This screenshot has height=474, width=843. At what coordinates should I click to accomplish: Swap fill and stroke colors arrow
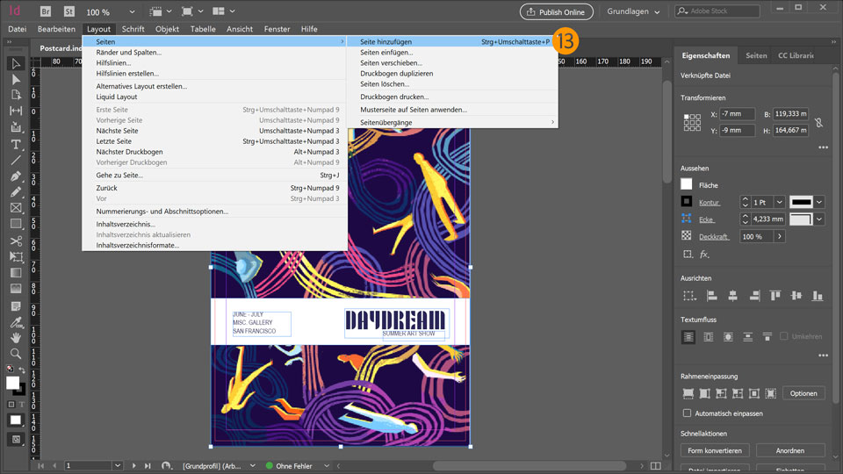click(21, 370)
